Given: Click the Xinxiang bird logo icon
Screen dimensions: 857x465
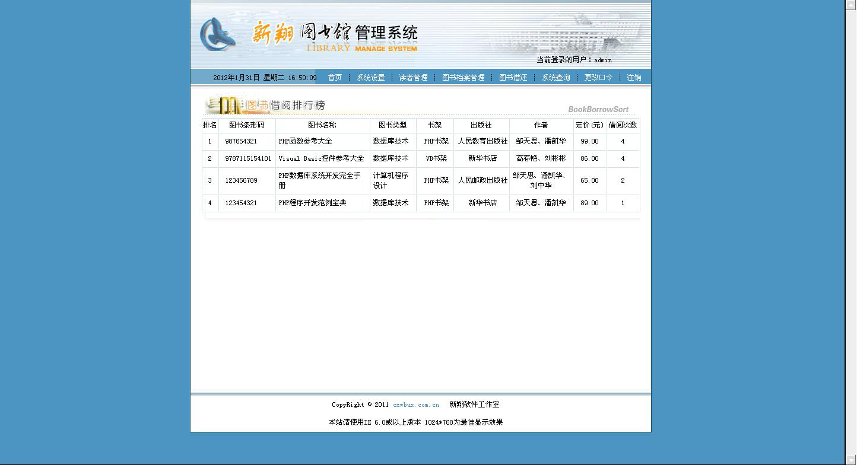Looking at the screenshot, I should [x=217, y=34].
